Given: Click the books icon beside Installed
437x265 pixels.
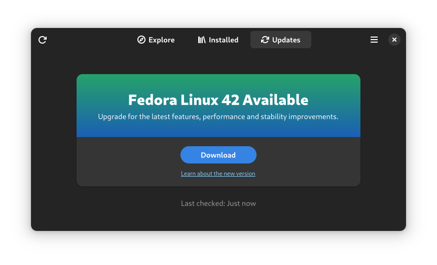Looking at the screenshot, I should click(202, 40).
